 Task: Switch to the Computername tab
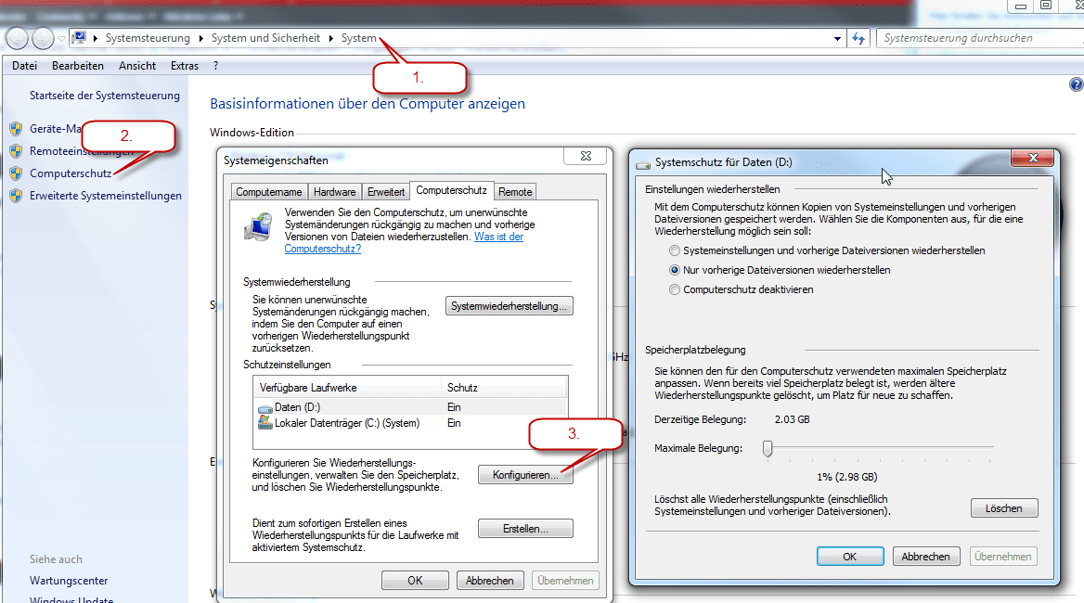coord(269,192)
